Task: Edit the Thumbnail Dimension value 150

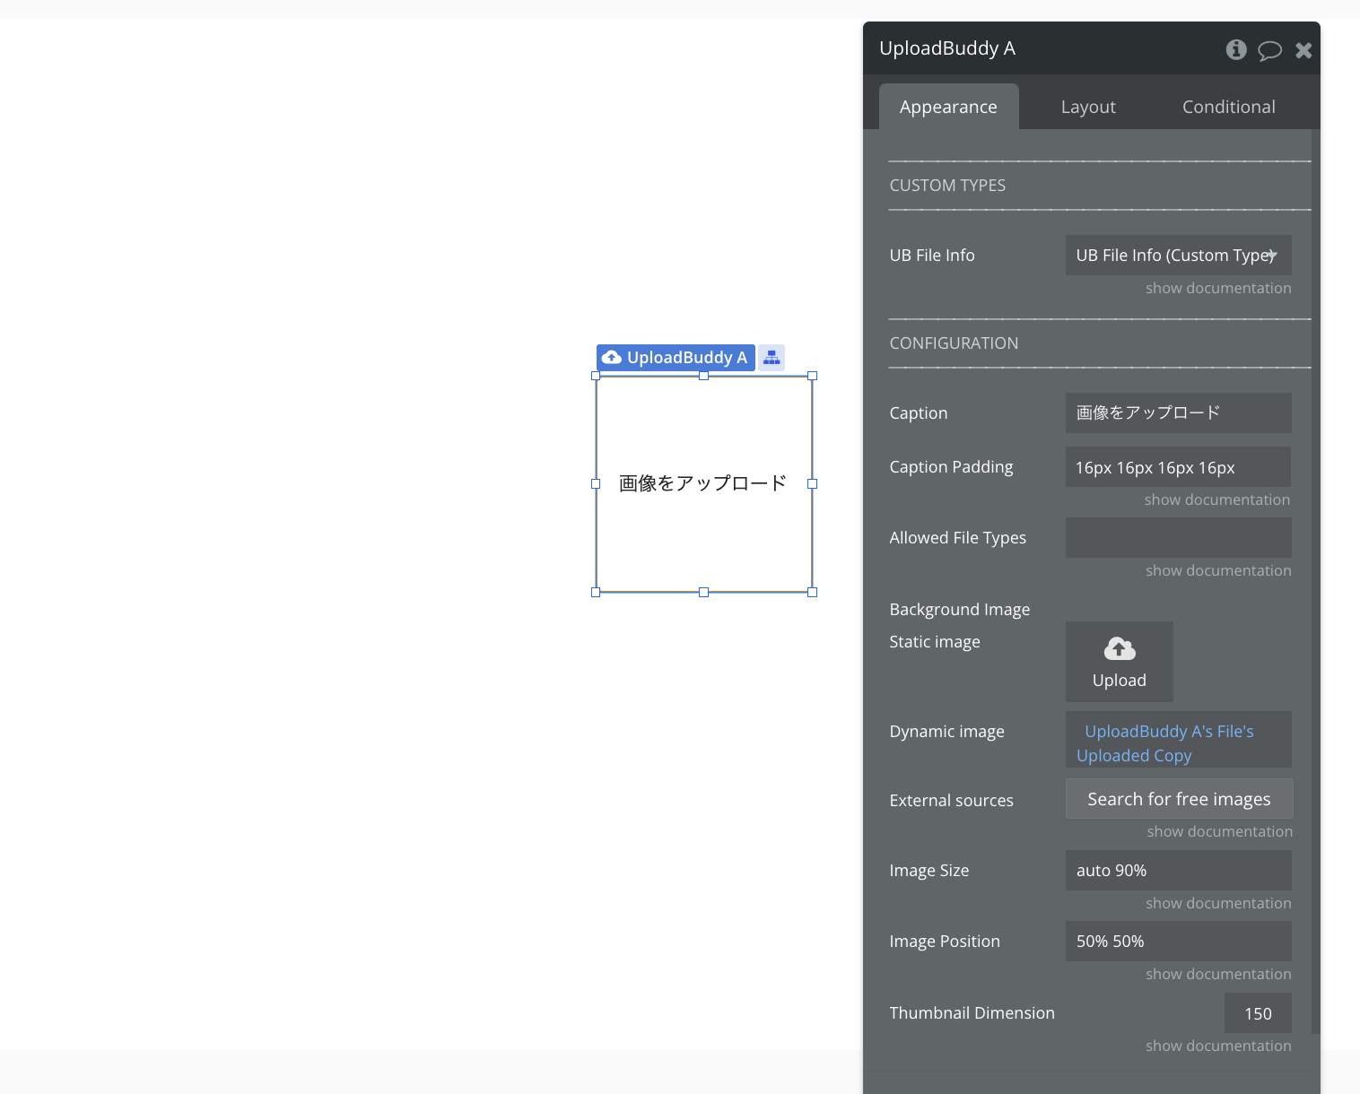Action: click(x=1258, y=1013)
